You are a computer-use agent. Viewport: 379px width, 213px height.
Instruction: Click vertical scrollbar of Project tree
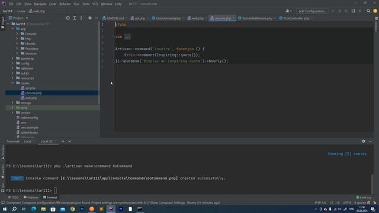[x=99, y=63]
